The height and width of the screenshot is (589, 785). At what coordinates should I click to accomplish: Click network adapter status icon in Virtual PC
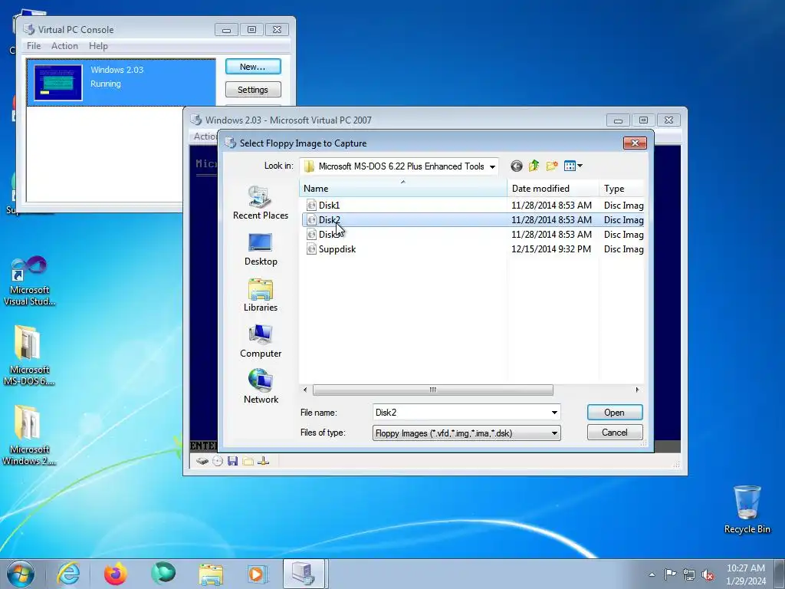point(264,461)
